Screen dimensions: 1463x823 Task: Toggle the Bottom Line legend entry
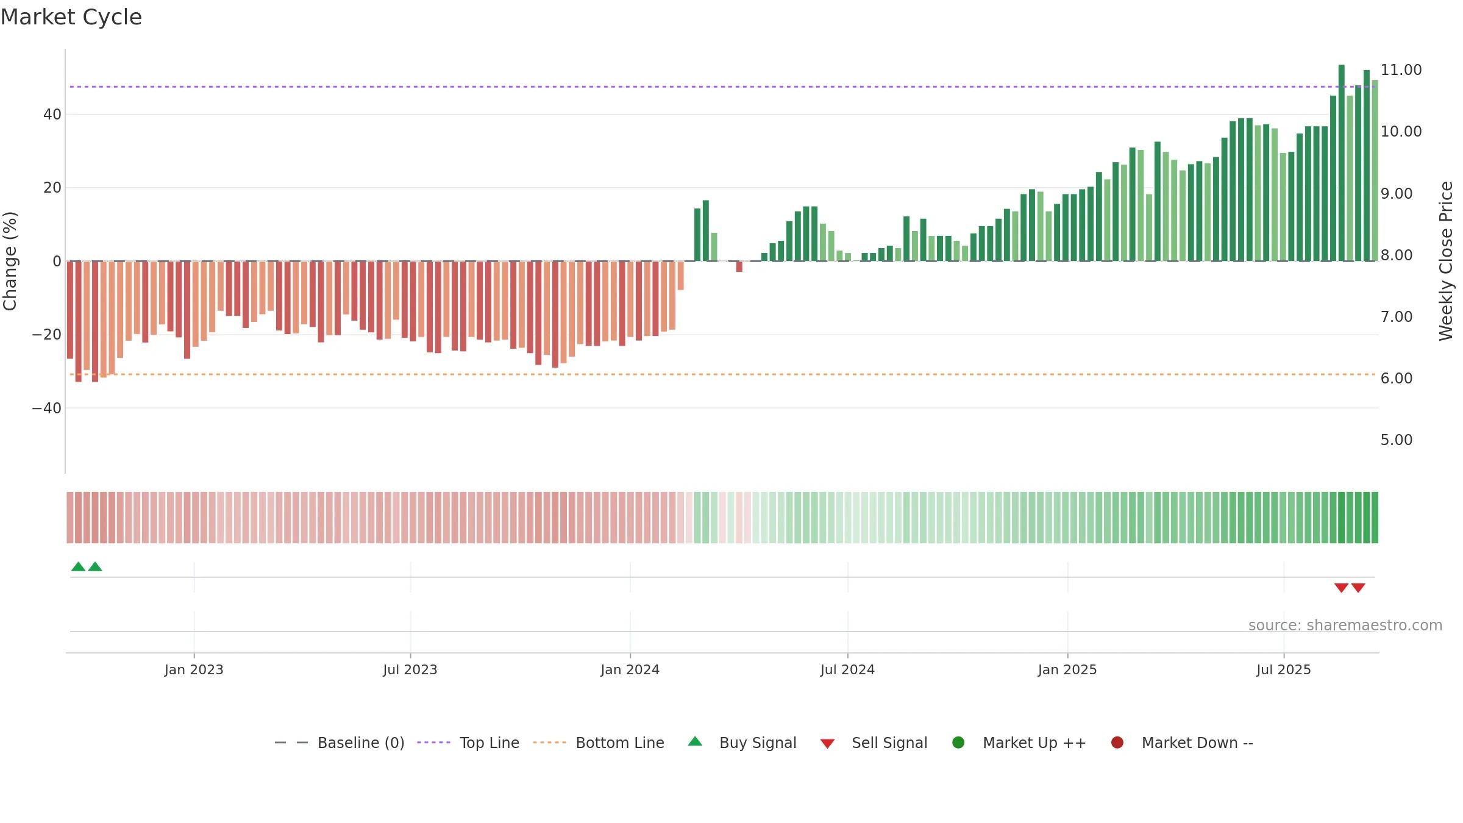(x=599, y=743)
